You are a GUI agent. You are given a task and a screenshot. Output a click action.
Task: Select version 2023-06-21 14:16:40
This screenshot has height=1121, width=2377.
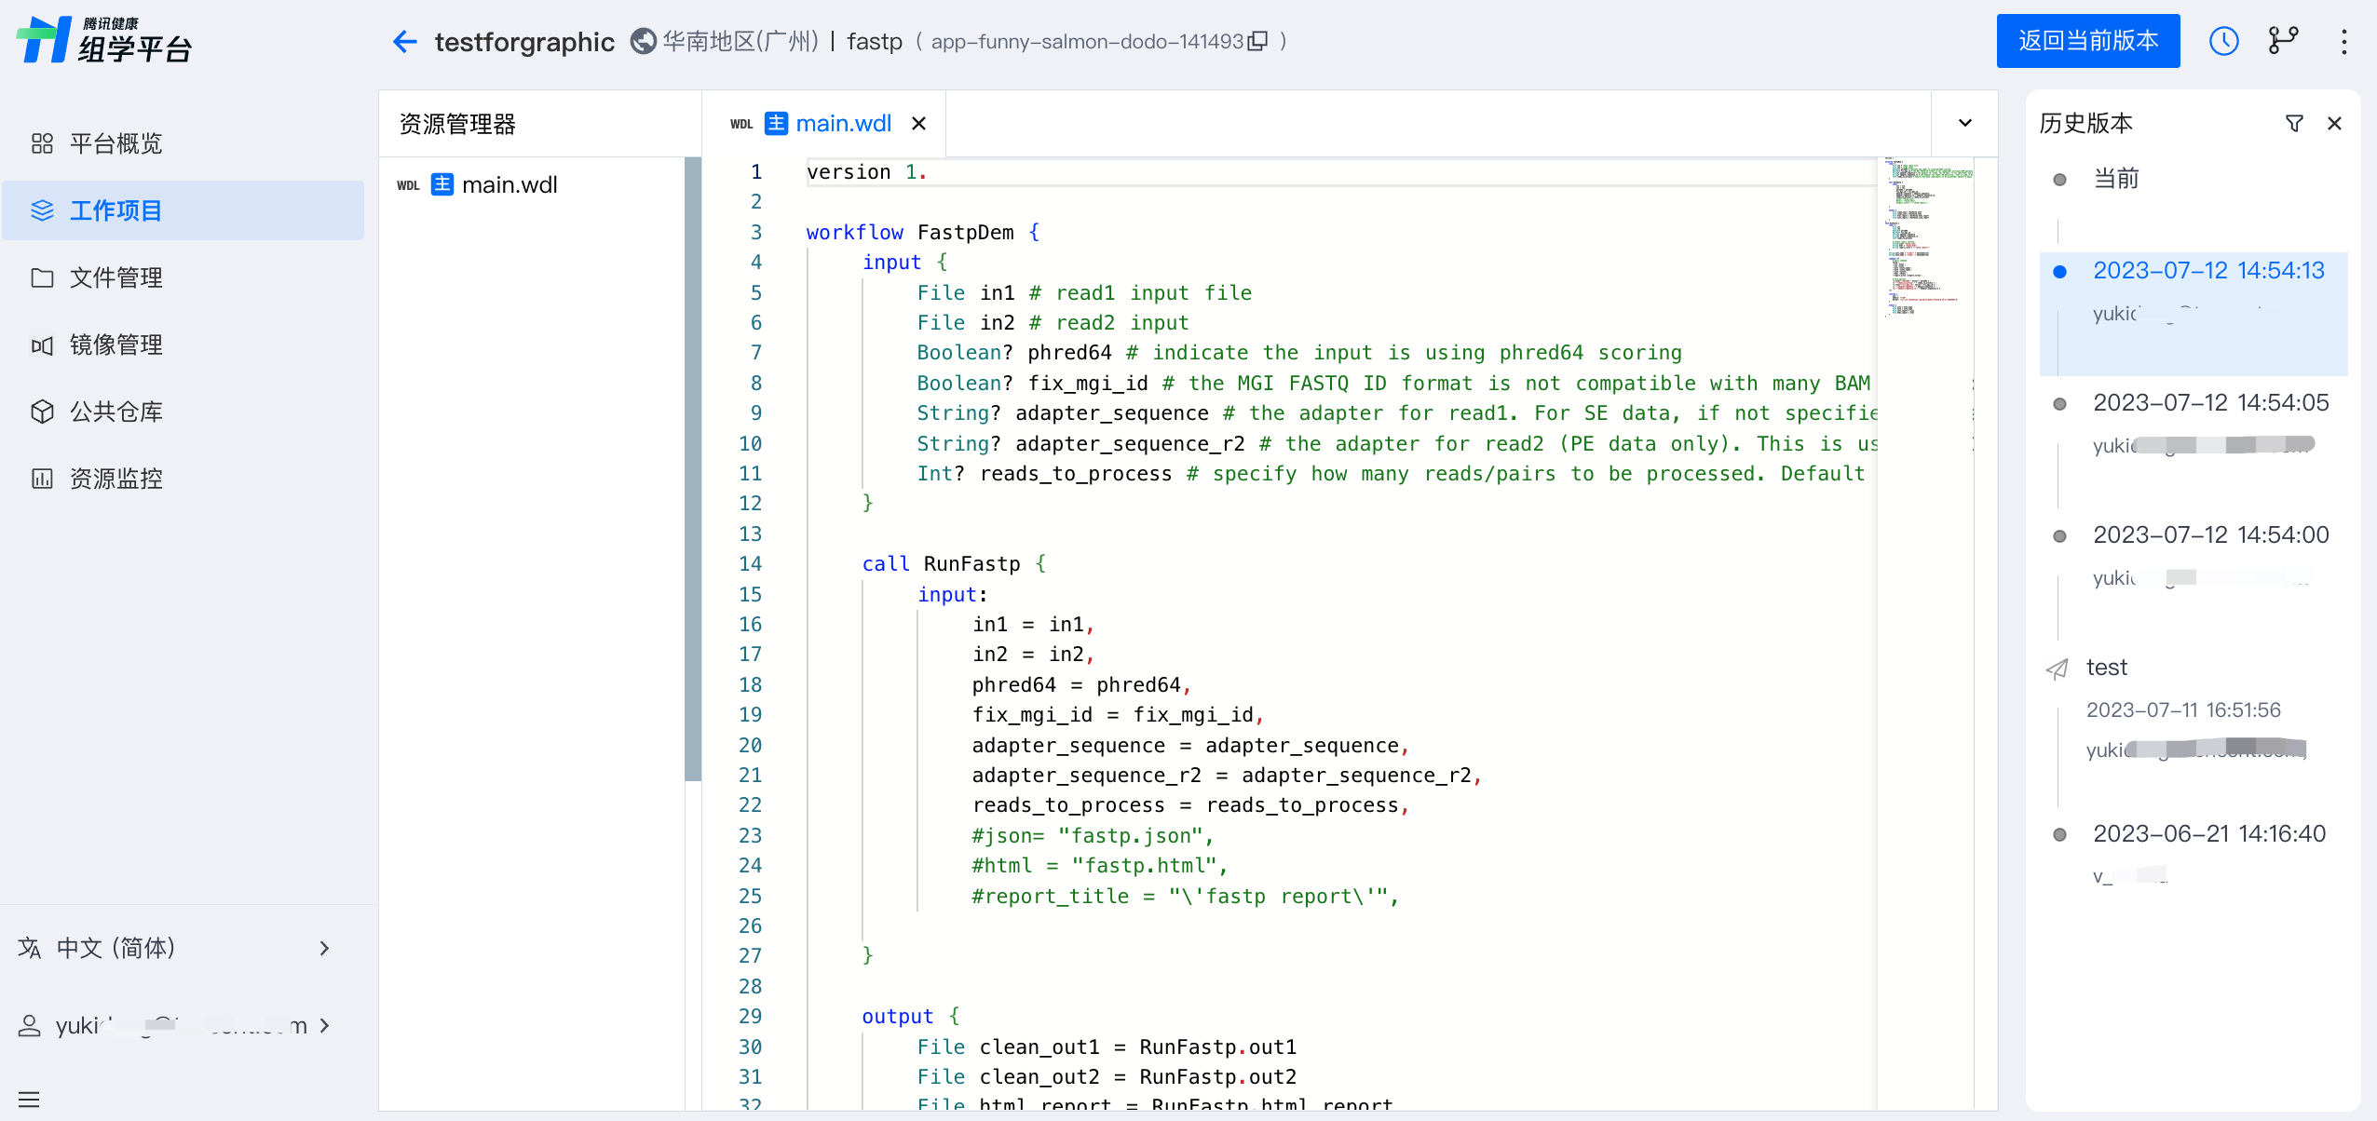pos(2208,833)
